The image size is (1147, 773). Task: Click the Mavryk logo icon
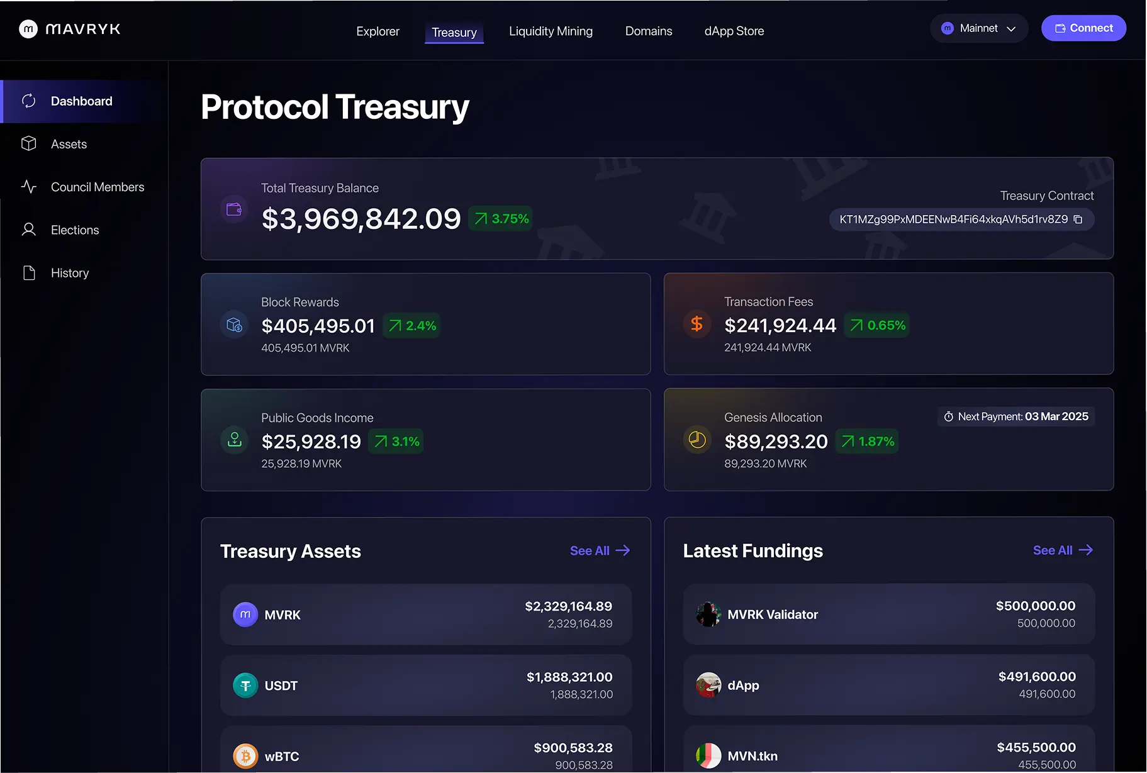(28, 29)
